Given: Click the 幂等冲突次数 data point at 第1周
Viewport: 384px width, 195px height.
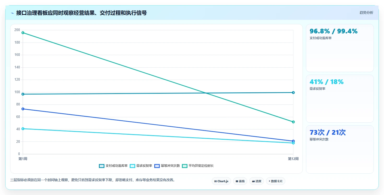Looking at the screenshot, I should point(23,109).
